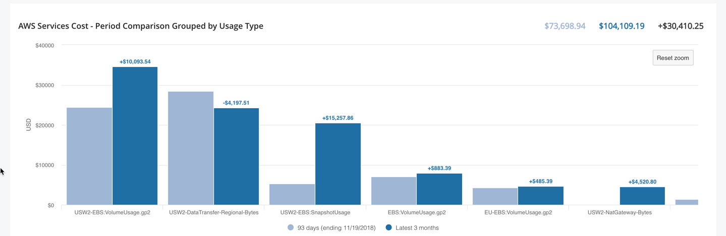
Task: Toggle the '93 days (ending 11/19/2018)' legend entry
Action: click(x=331, y=228)
